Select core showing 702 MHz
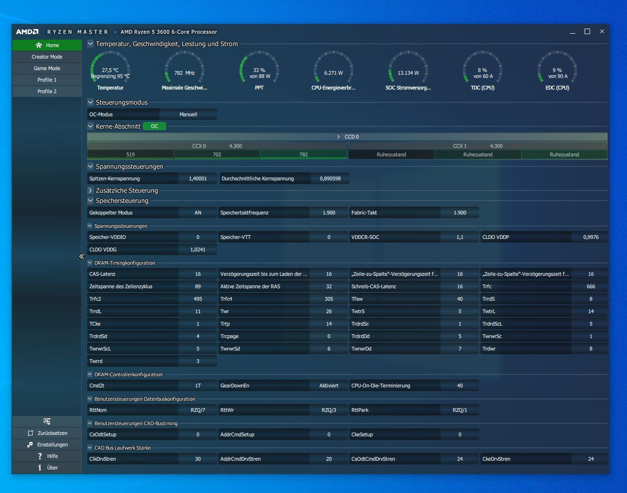This screenshot has width=627, height=493. click(217, 154)
